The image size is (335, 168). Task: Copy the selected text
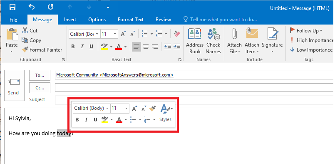click(31, 40)
